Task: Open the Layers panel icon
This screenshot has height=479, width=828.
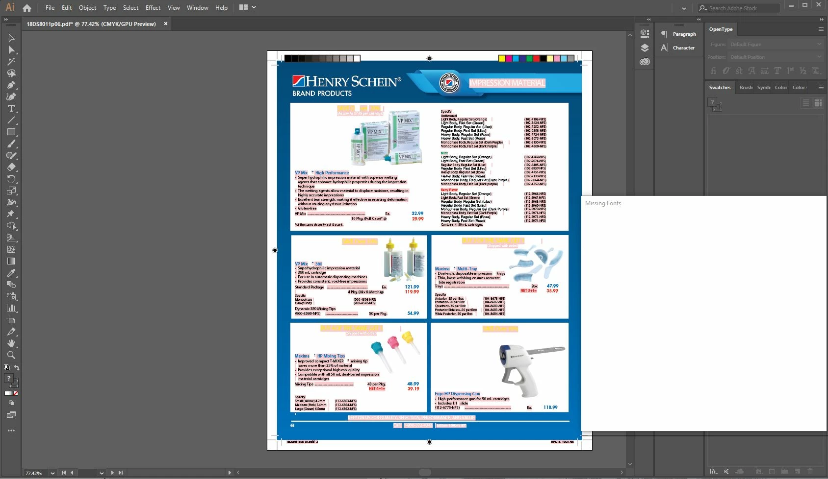Action: 645,48
